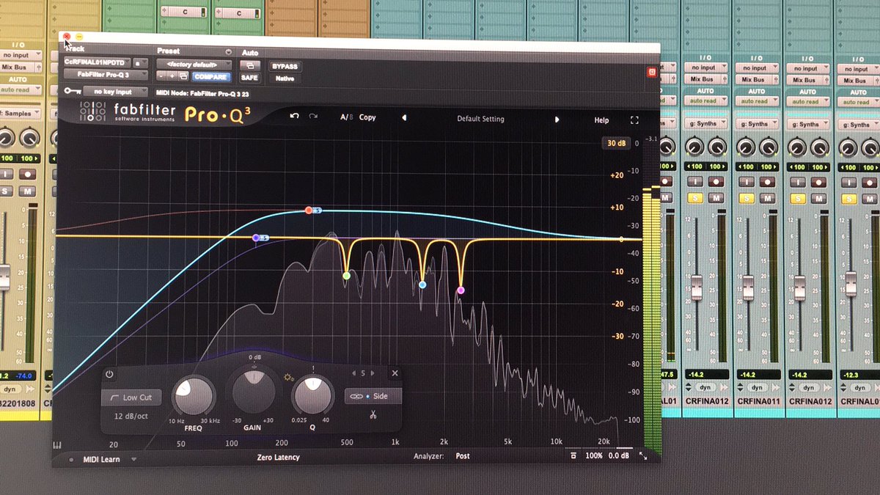
Task: Select the pink notch band dot
Action: [x=461, y=290]
